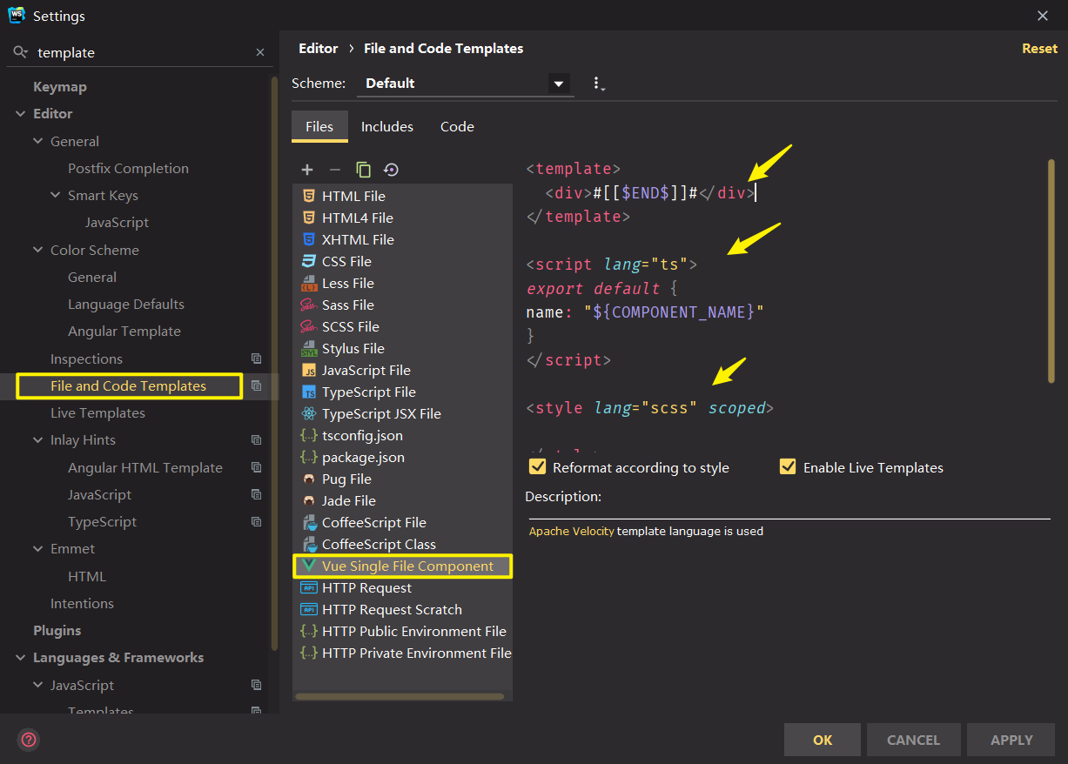The height and width of the screenshot is (764, 1068).
Task: Open Live Templates settings
Action: (x=97, y=413)
